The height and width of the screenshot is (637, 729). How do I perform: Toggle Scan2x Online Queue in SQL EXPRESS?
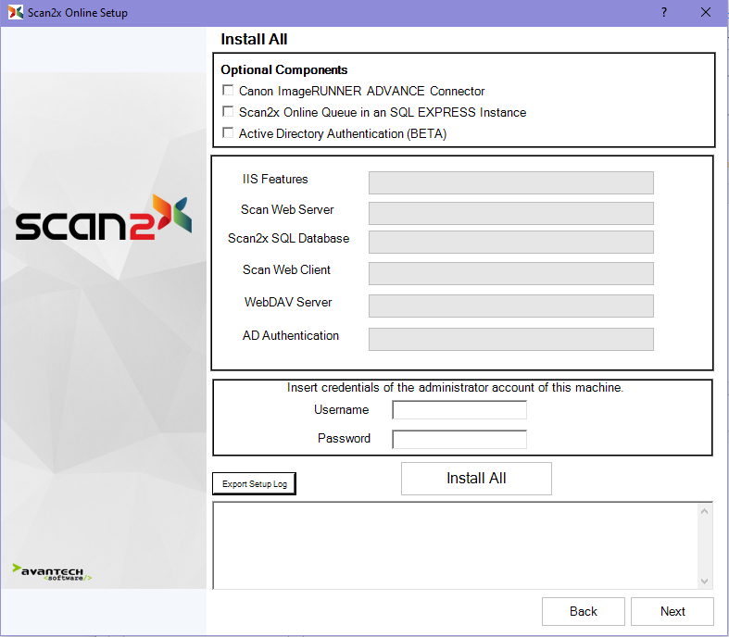228,112
